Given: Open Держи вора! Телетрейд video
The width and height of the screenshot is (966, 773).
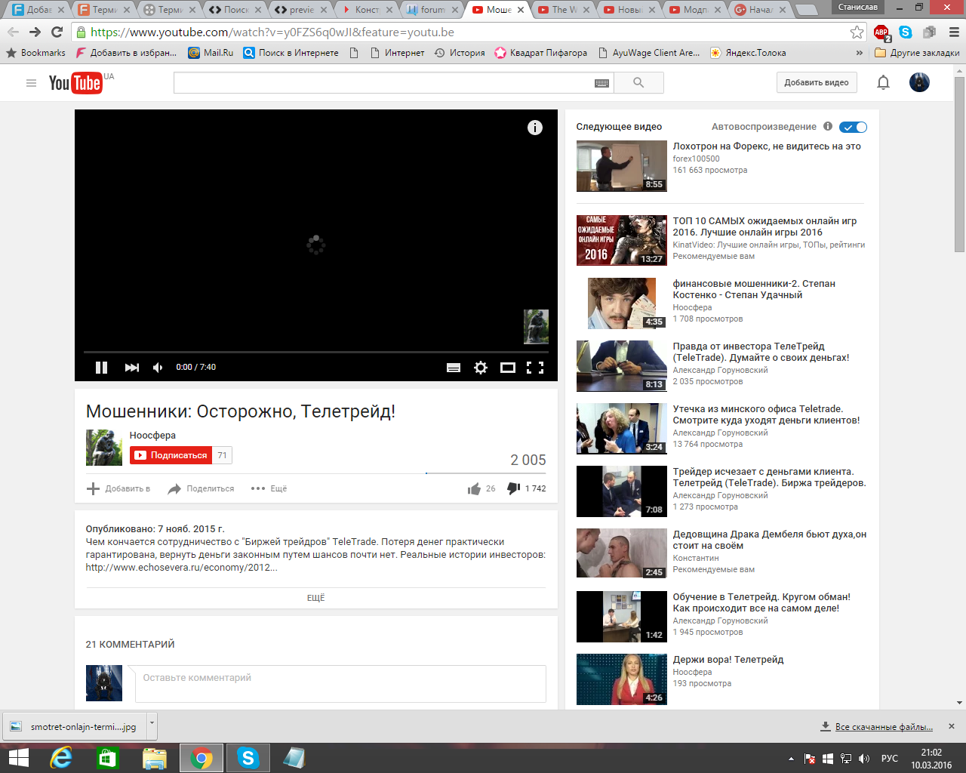Looking at the screenshot, I should point(728,660).
